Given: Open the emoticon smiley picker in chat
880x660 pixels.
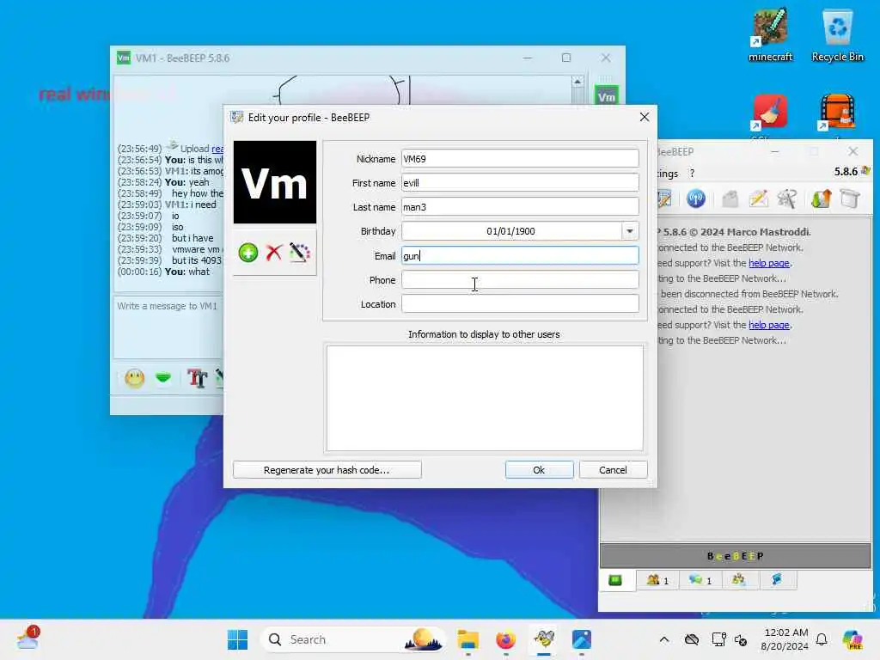Looking at the screenshot, I should pos(135,378).
